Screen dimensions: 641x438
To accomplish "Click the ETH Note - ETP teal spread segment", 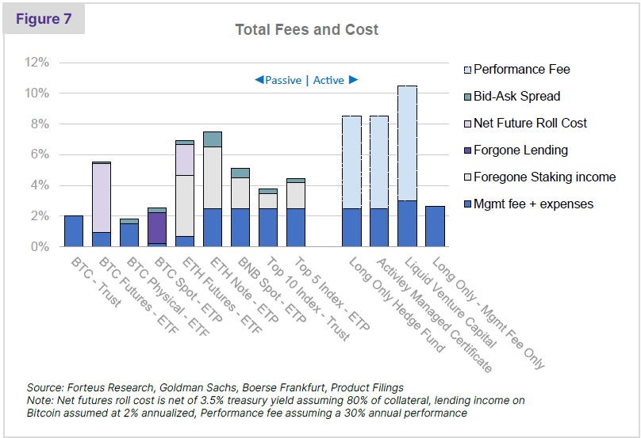I will point(213,139).
